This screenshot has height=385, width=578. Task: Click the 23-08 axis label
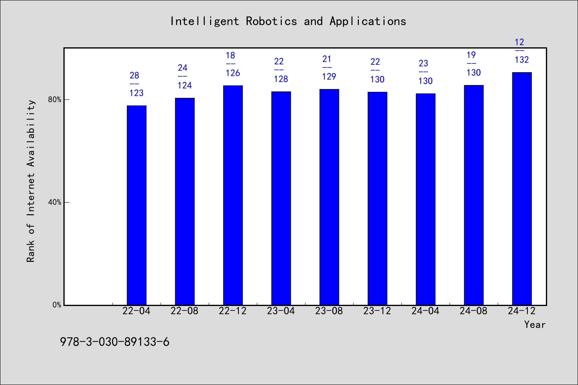click(x=329, y=311)
